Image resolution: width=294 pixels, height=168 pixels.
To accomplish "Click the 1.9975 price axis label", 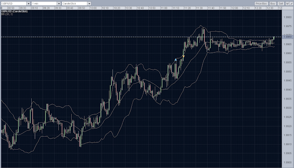I will (x=288, y=26).
